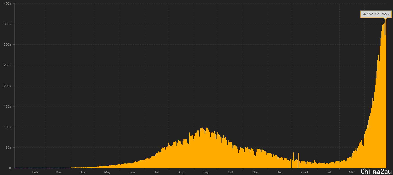Click the Oct x-axis label
The height and width of the screenshot is (175, 393).
point(230,172)
